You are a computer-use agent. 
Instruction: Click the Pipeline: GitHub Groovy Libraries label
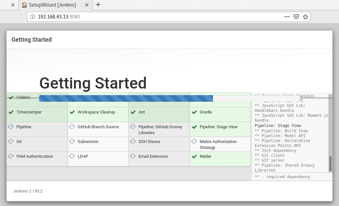(x=160, y=130)
